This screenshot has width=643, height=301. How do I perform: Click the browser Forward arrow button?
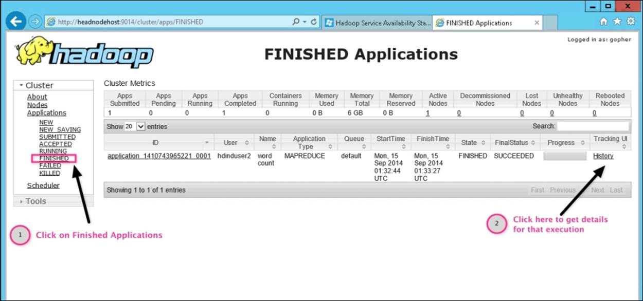click(x=35, y=22)
